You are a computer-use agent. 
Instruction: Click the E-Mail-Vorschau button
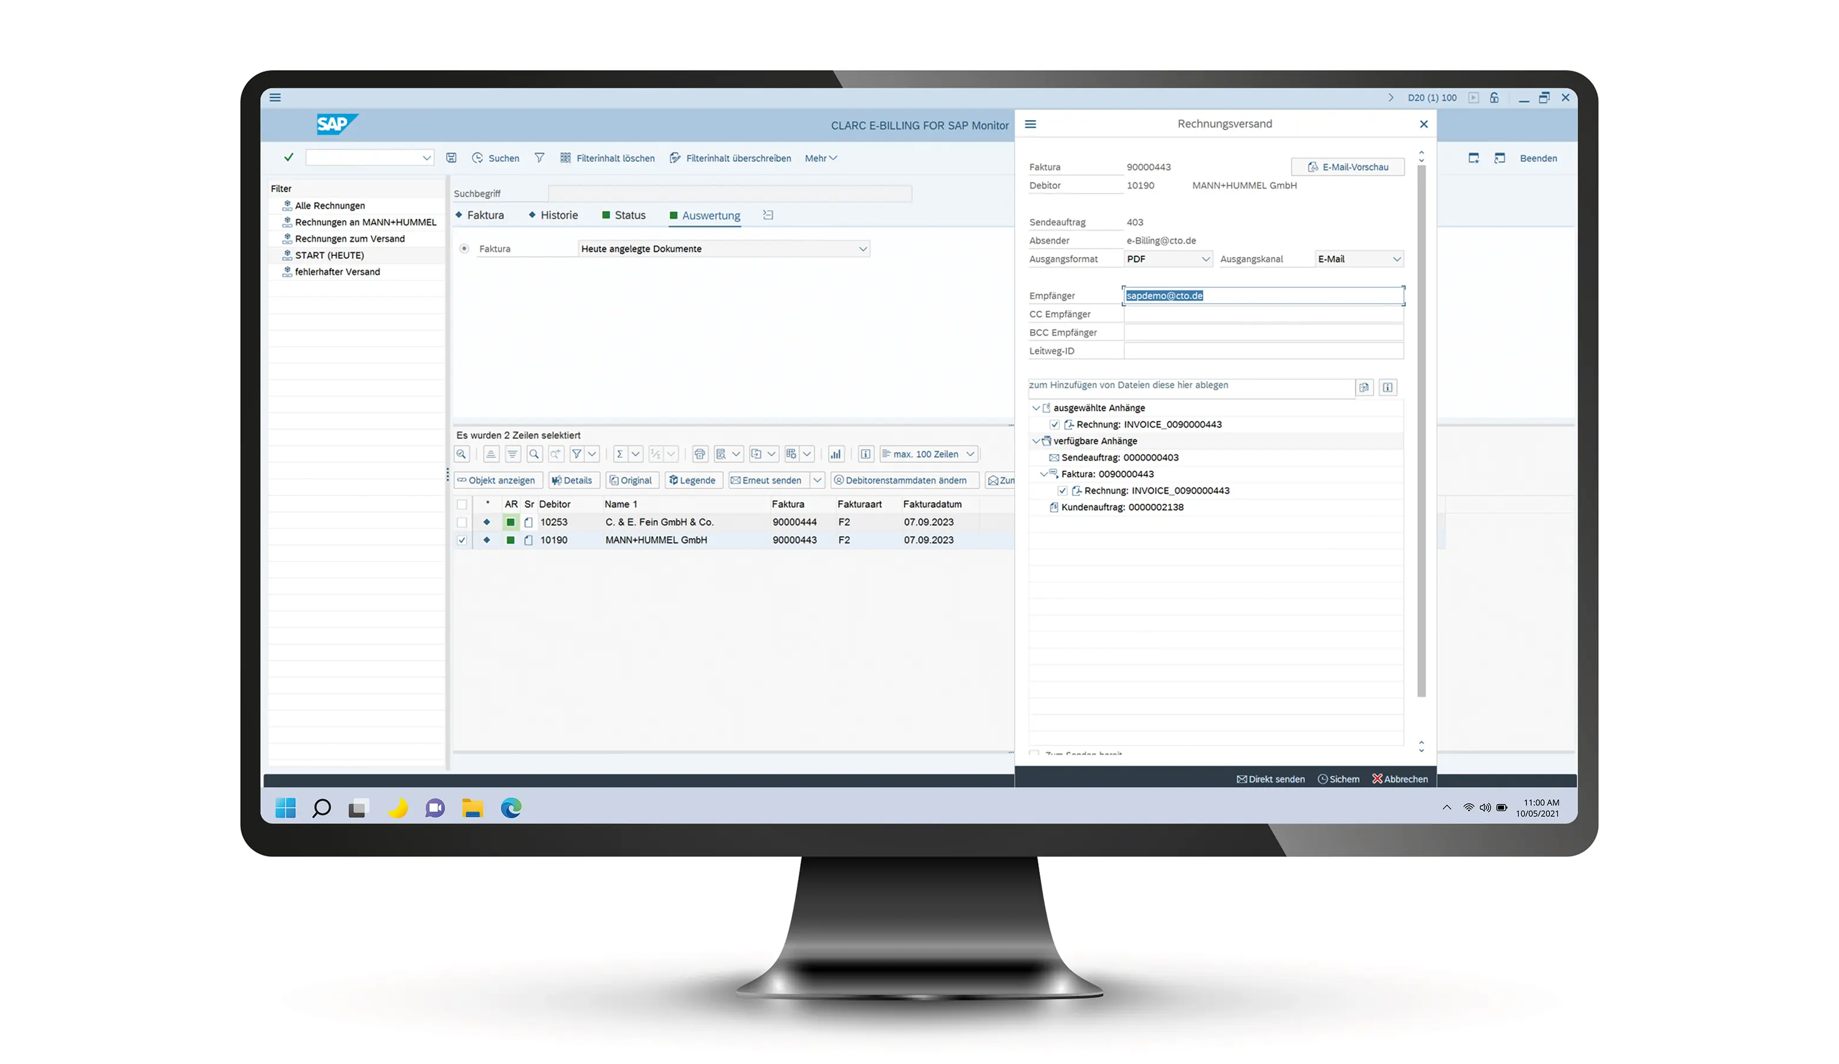pyautogui.click(x=1347, y=167)
